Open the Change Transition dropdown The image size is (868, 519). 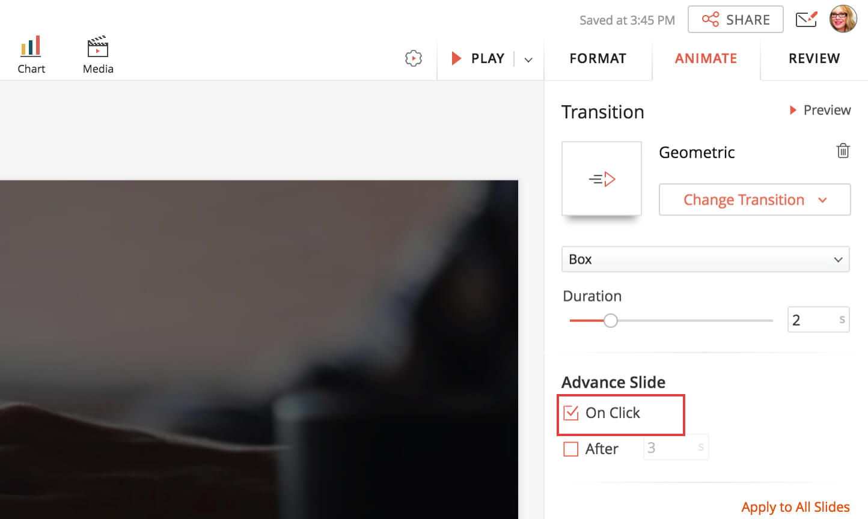click(754, 199)
